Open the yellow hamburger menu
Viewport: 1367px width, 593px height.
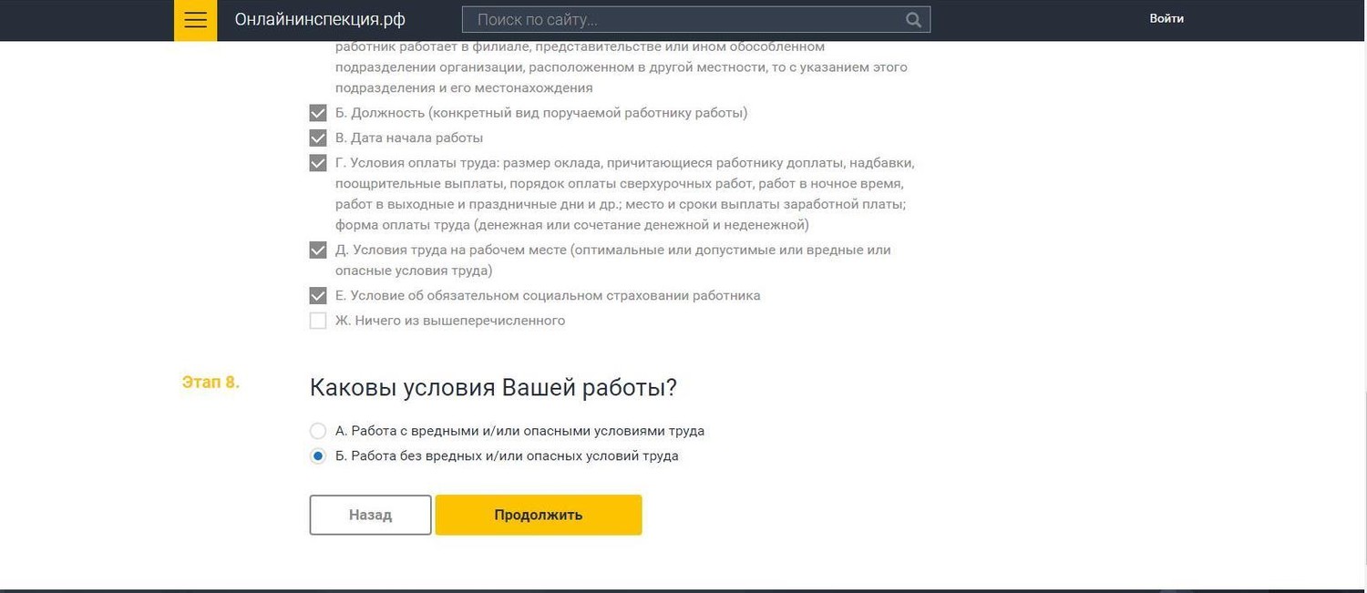pyautogui.click(x=195, y=20)
